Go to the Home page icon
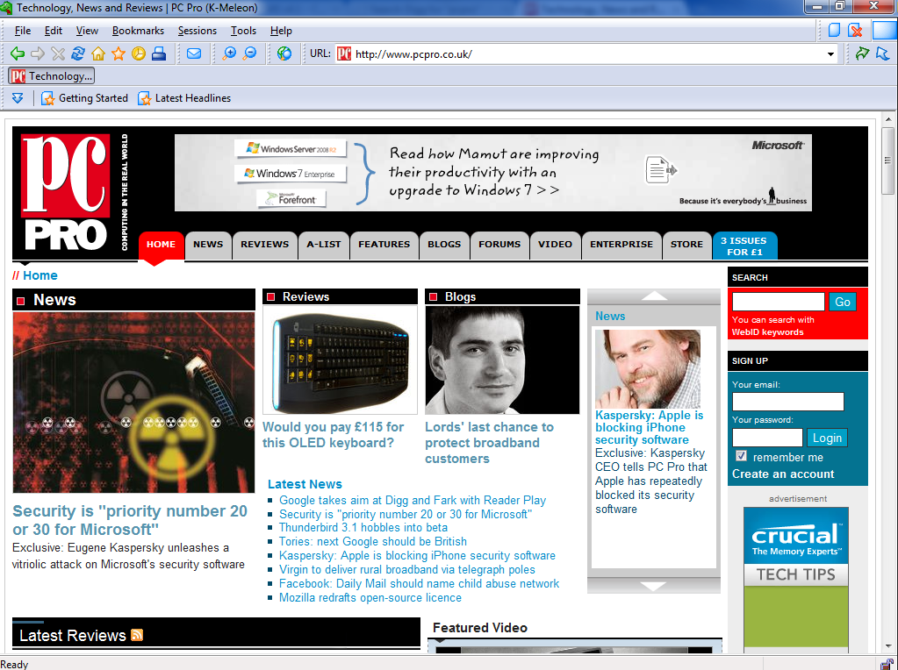898x670 pixels. [98, 53]
